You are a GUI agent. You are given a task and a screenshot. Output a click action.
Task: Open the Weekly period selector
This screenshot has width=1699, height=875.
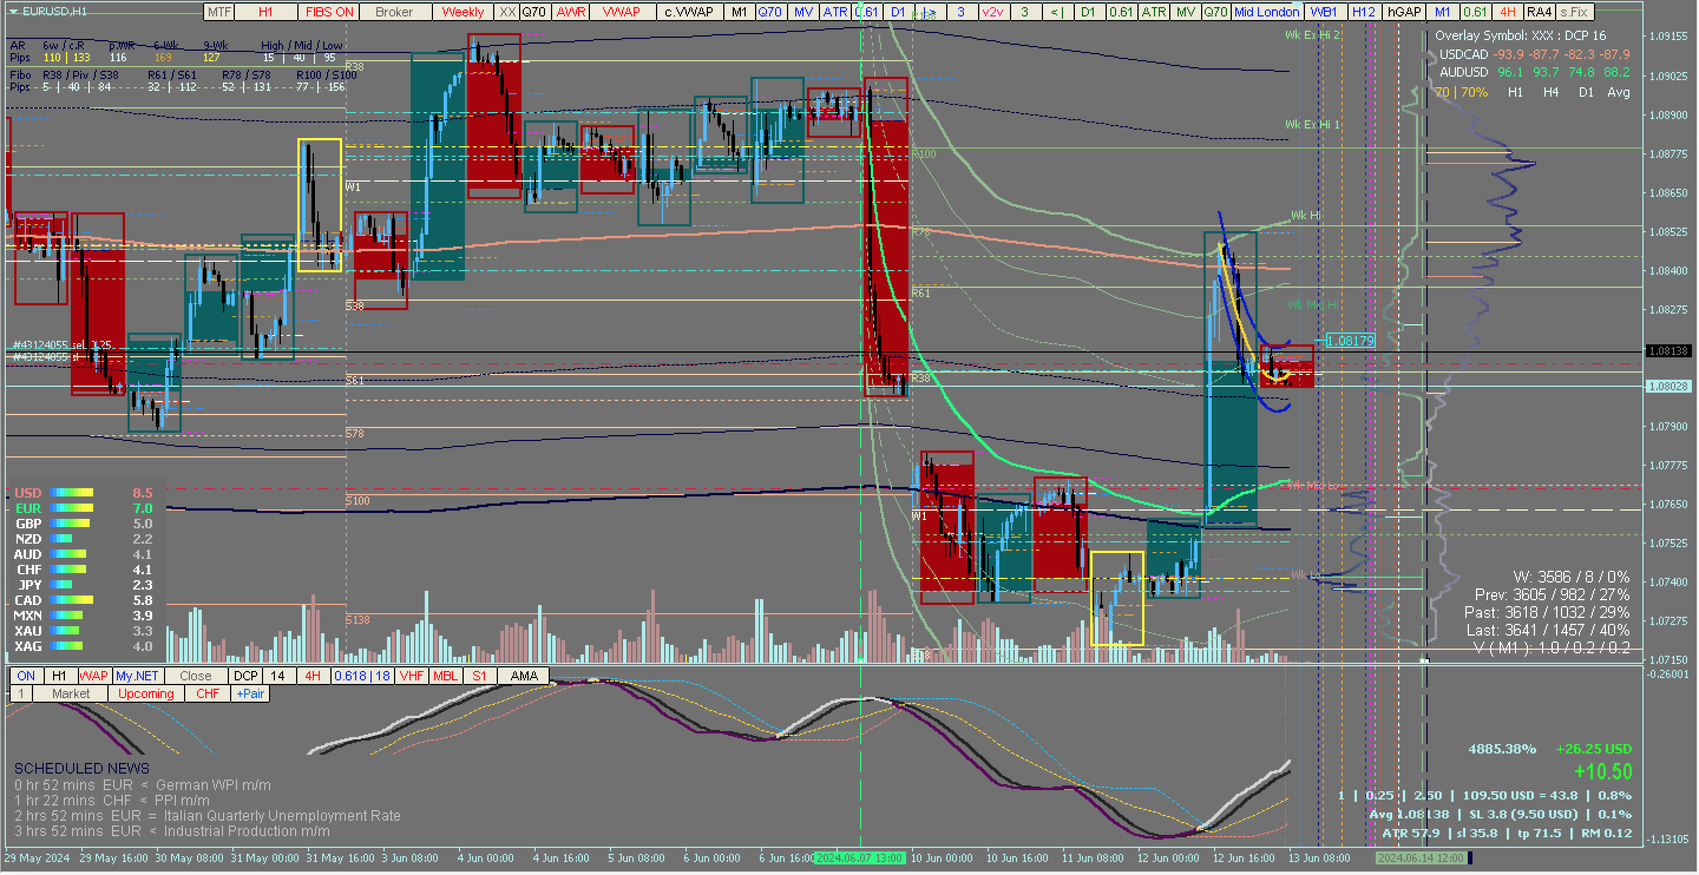pyautogui.click(x=463, y=12)
